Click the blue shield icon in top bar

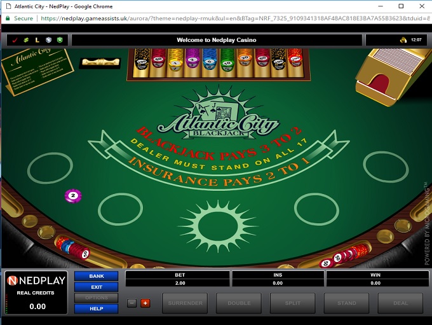coord(48,40)
